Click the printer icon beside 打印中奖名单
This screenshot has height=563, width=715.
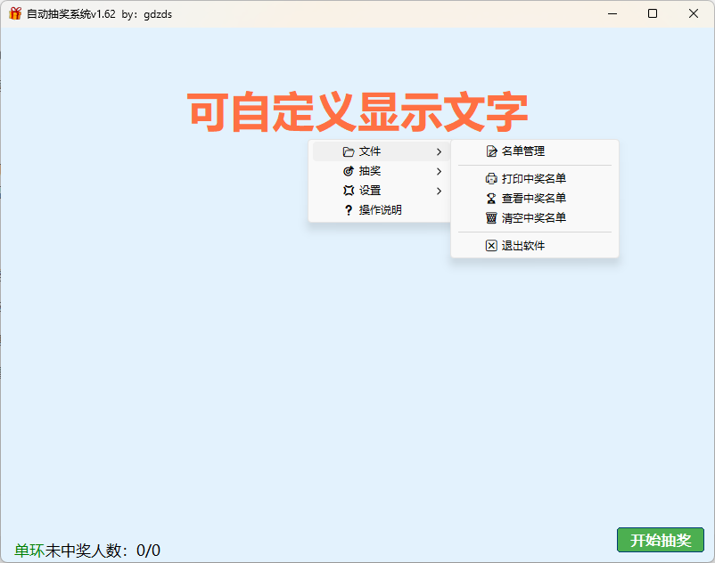point(491,178)
